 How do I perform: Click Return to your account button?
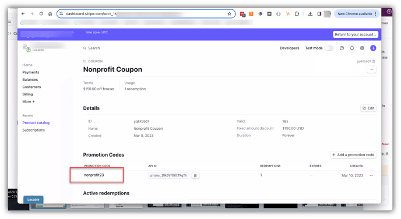pos(356,34)
